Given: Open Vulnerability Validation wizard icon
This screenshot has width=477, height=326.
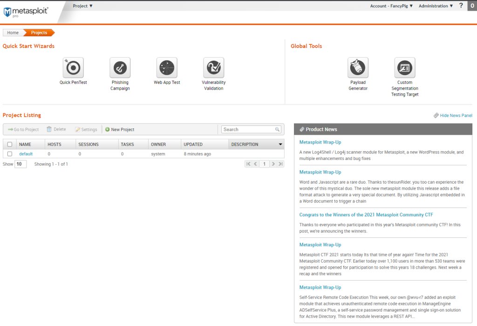Looking at the screenshot, I should (x=214, y=68).
